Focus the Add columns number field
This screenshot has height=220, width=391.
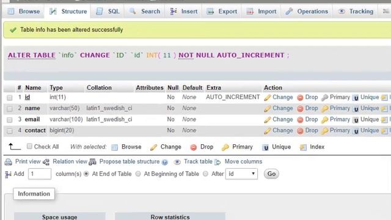coord(40,174)
